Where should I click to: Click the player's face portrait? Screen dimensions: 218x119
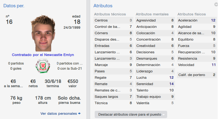coord(43,33)
